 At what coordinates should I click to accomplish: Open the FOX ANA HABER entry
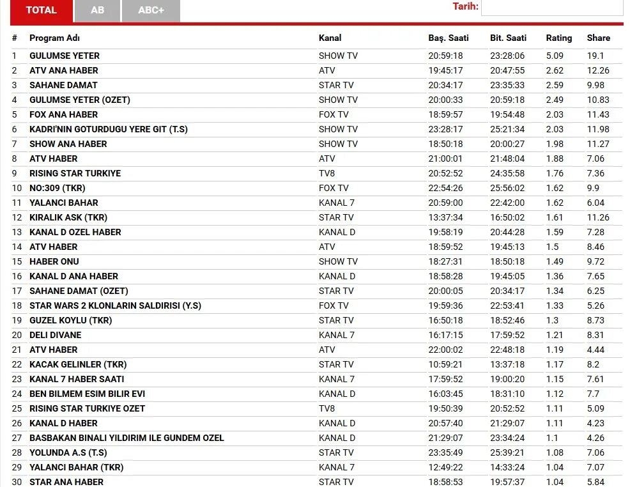[x=61, y=114]
